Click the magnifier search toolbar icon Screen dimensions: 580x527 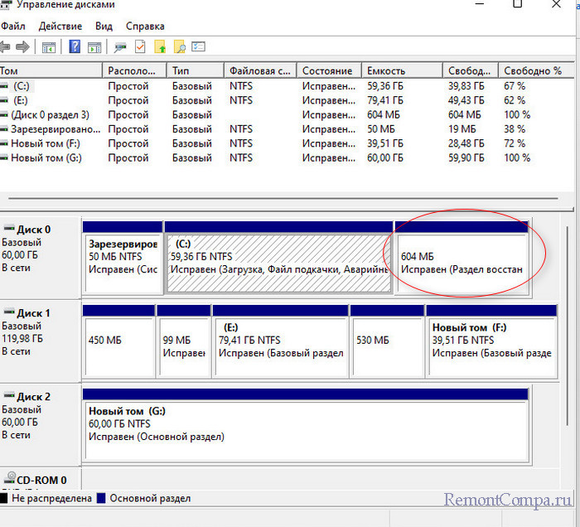coord(179,47)
